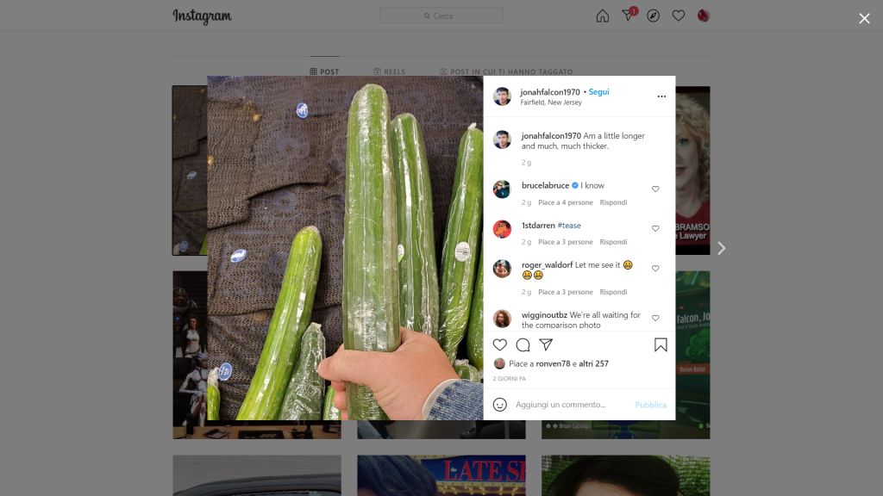883x496 pixels.
Task: Like brucelabruce's comment
Action: 655,189
